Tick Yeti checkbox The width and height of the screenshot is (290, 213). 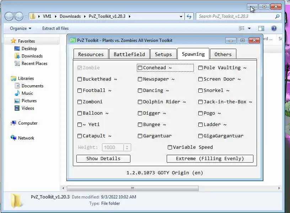(x=80, y=125)
